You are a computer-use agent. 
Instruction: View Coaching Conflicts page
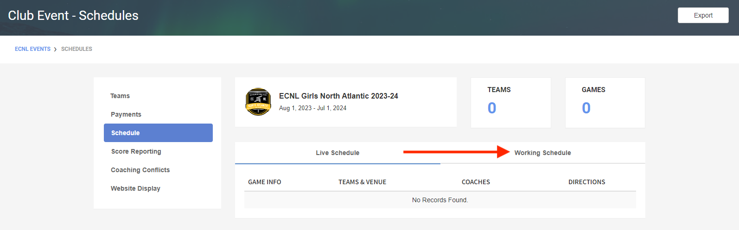tap(140, 170)
